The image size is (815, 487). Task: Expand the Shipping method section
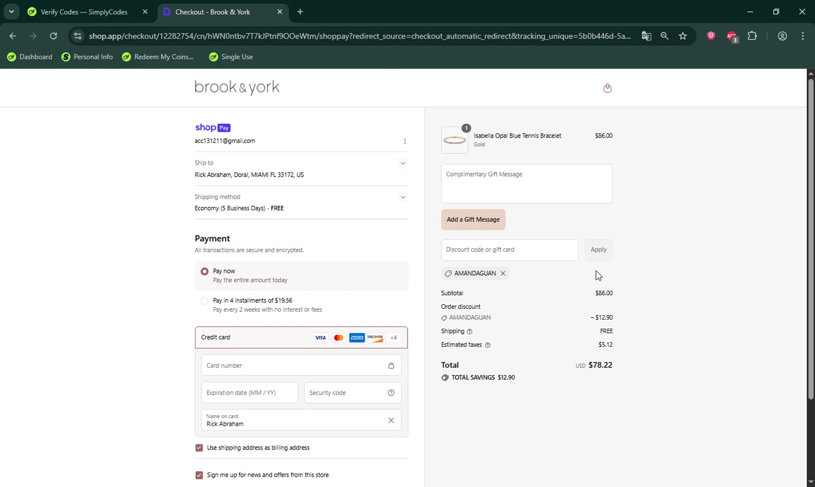(403, 197)
